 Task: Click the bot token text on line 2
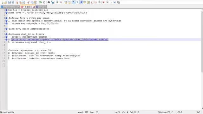click(56, 13)
